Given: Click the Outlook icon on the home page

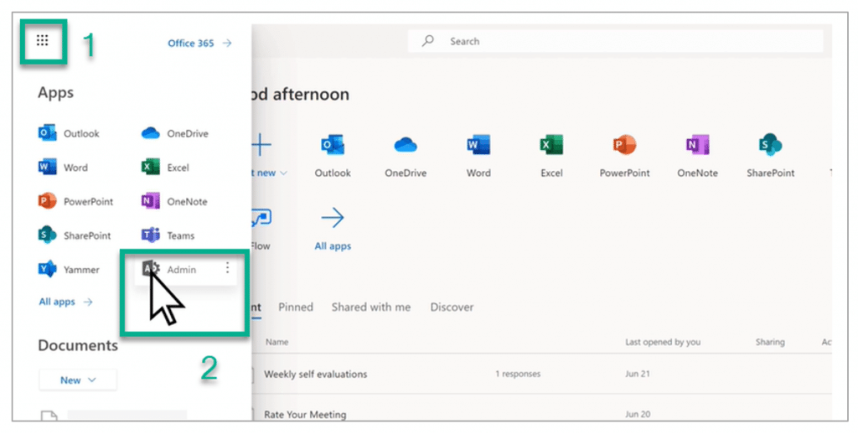Looking at the screenshot, I should coord(333,145).
